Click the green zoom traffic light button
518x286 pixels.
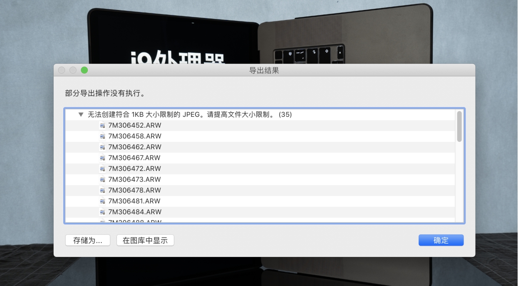[x=84, y=70]
